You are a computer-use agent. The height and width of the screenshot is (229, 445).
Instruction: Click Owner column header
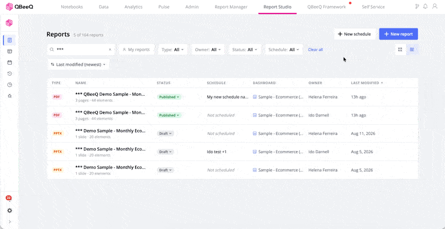(x=315, y=83)
